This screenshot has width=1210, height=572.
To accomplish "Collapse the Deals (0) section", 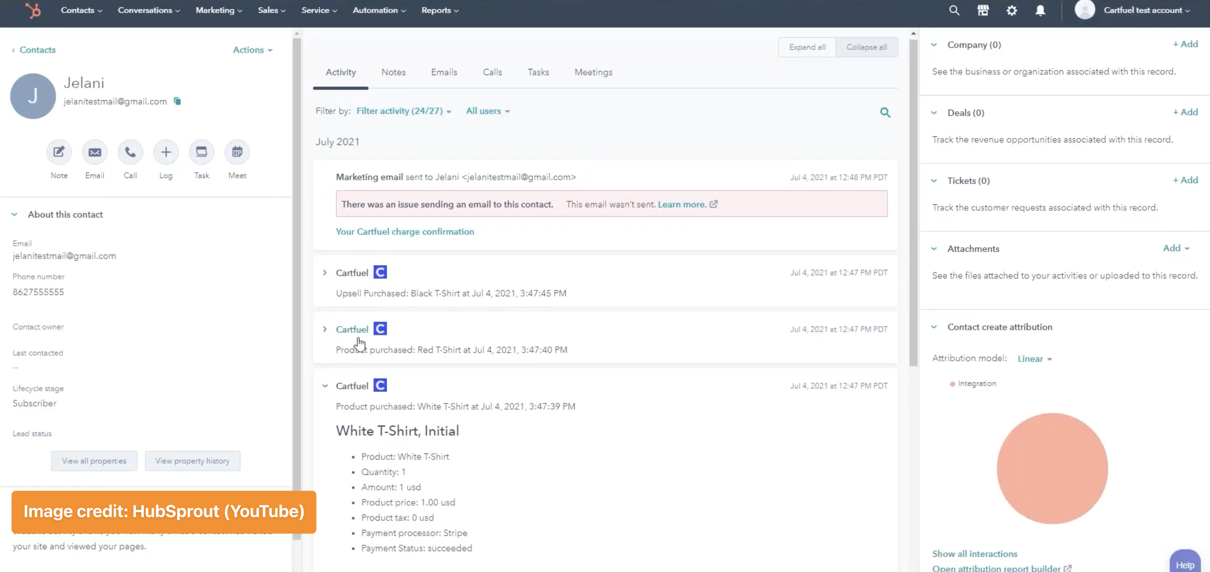I will 934,113.
